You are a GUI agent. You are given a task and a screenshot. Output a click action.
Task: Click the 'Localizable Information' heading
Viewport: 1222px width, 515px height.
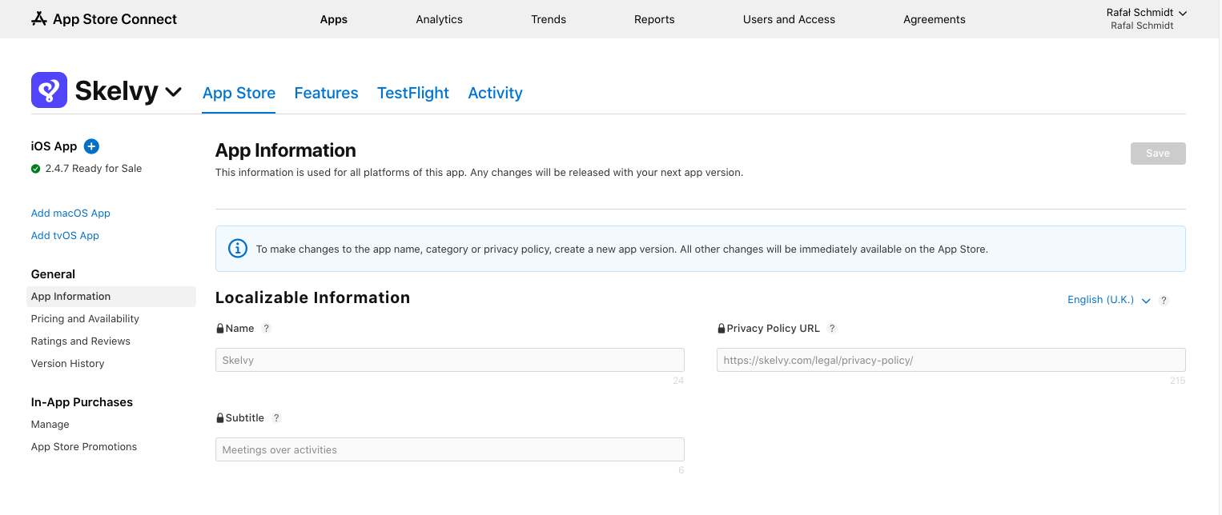point(312,297)
